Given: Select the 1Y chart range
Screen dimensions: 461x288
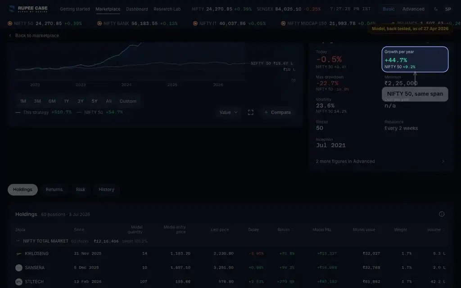Looking at the screenshot, I should [x=67, y=101].
